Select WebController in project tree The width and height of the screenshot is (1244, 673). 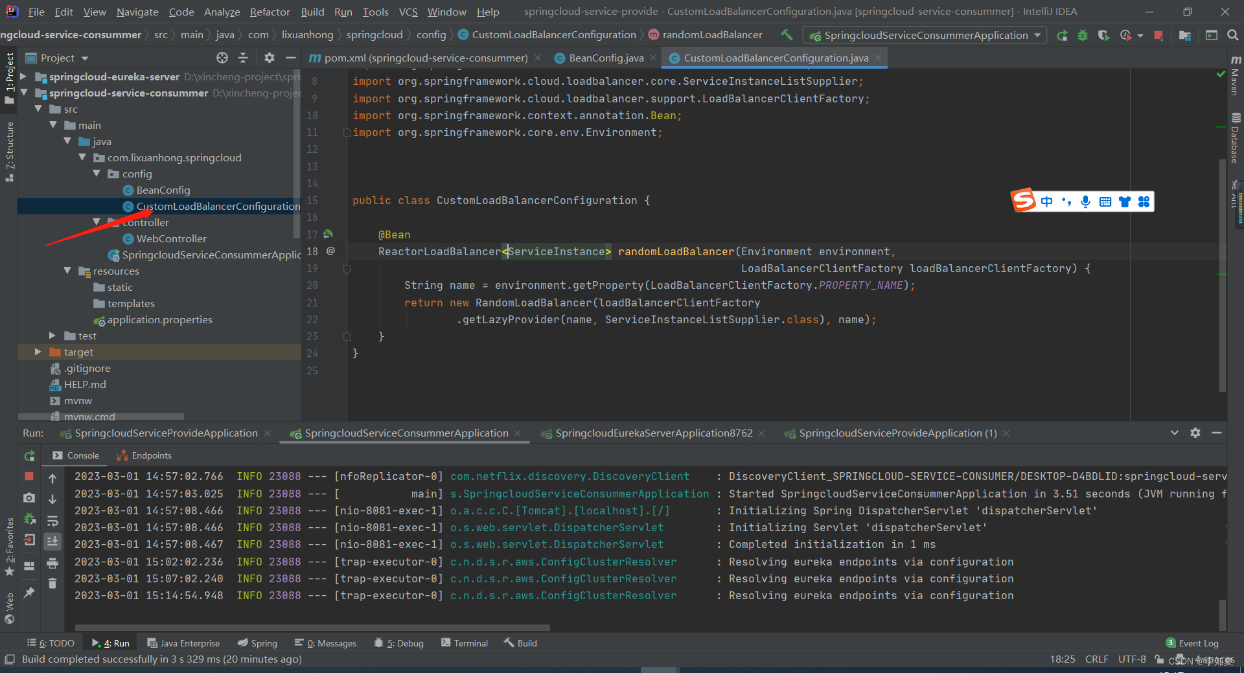coord(171,239)
